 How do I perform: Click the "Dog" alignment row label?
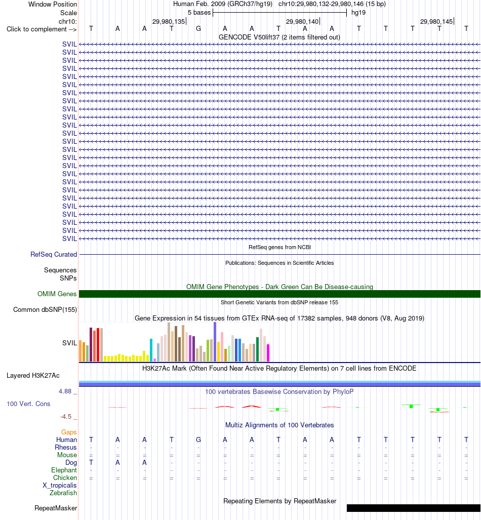coord(71,463)
